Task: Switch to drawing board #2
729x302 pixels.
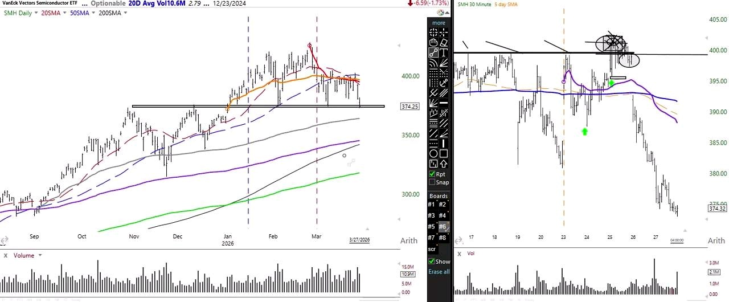Action: click(x=443, y=205)
